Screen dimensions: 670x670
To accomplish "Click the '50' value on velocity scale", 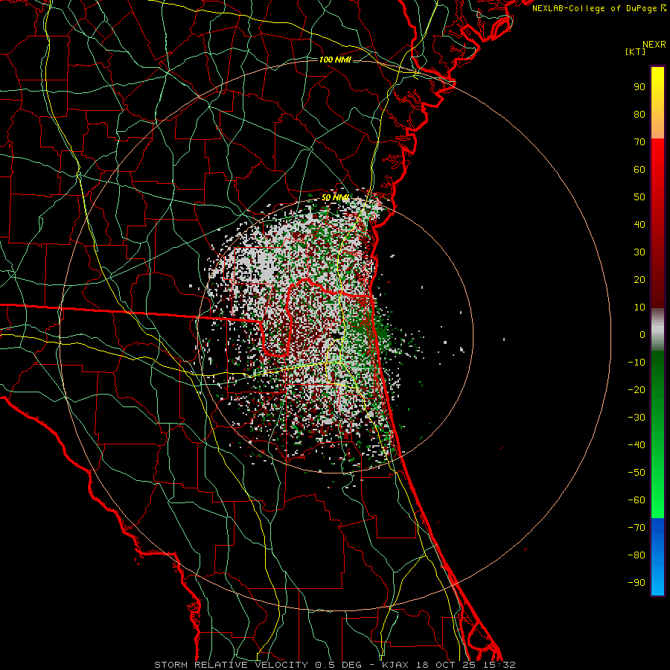I will (x=639, y=197).
